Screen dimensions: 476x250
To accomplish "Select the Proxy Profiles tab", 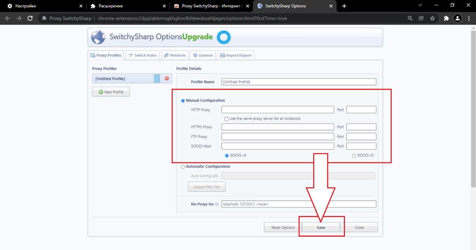I will [x=106, y=55].
